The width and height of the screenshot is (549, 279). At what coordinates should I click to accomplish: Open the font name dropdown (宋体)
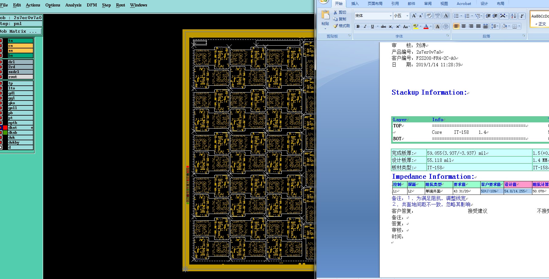(x=391, y=16)
